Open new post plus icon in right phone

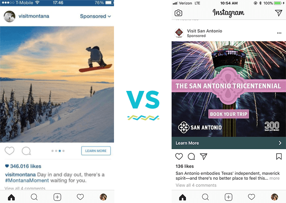[x=228, y=197]
